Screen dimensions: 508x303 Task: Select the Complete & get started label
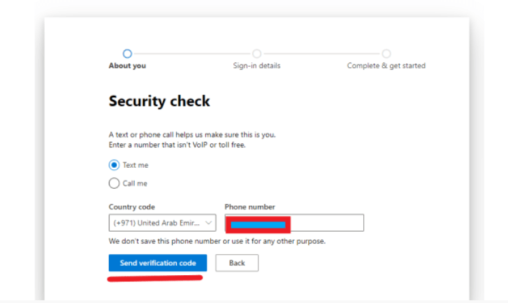click(x=386, y=66)
